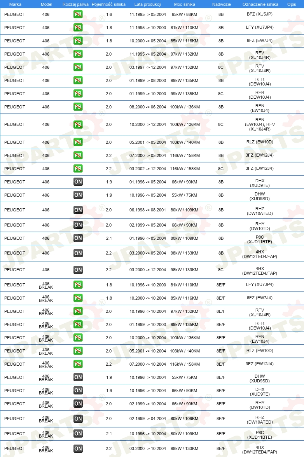
Task: Click the date cell 10.2000 -> 05.2004
Action: (x=148, y=41)
